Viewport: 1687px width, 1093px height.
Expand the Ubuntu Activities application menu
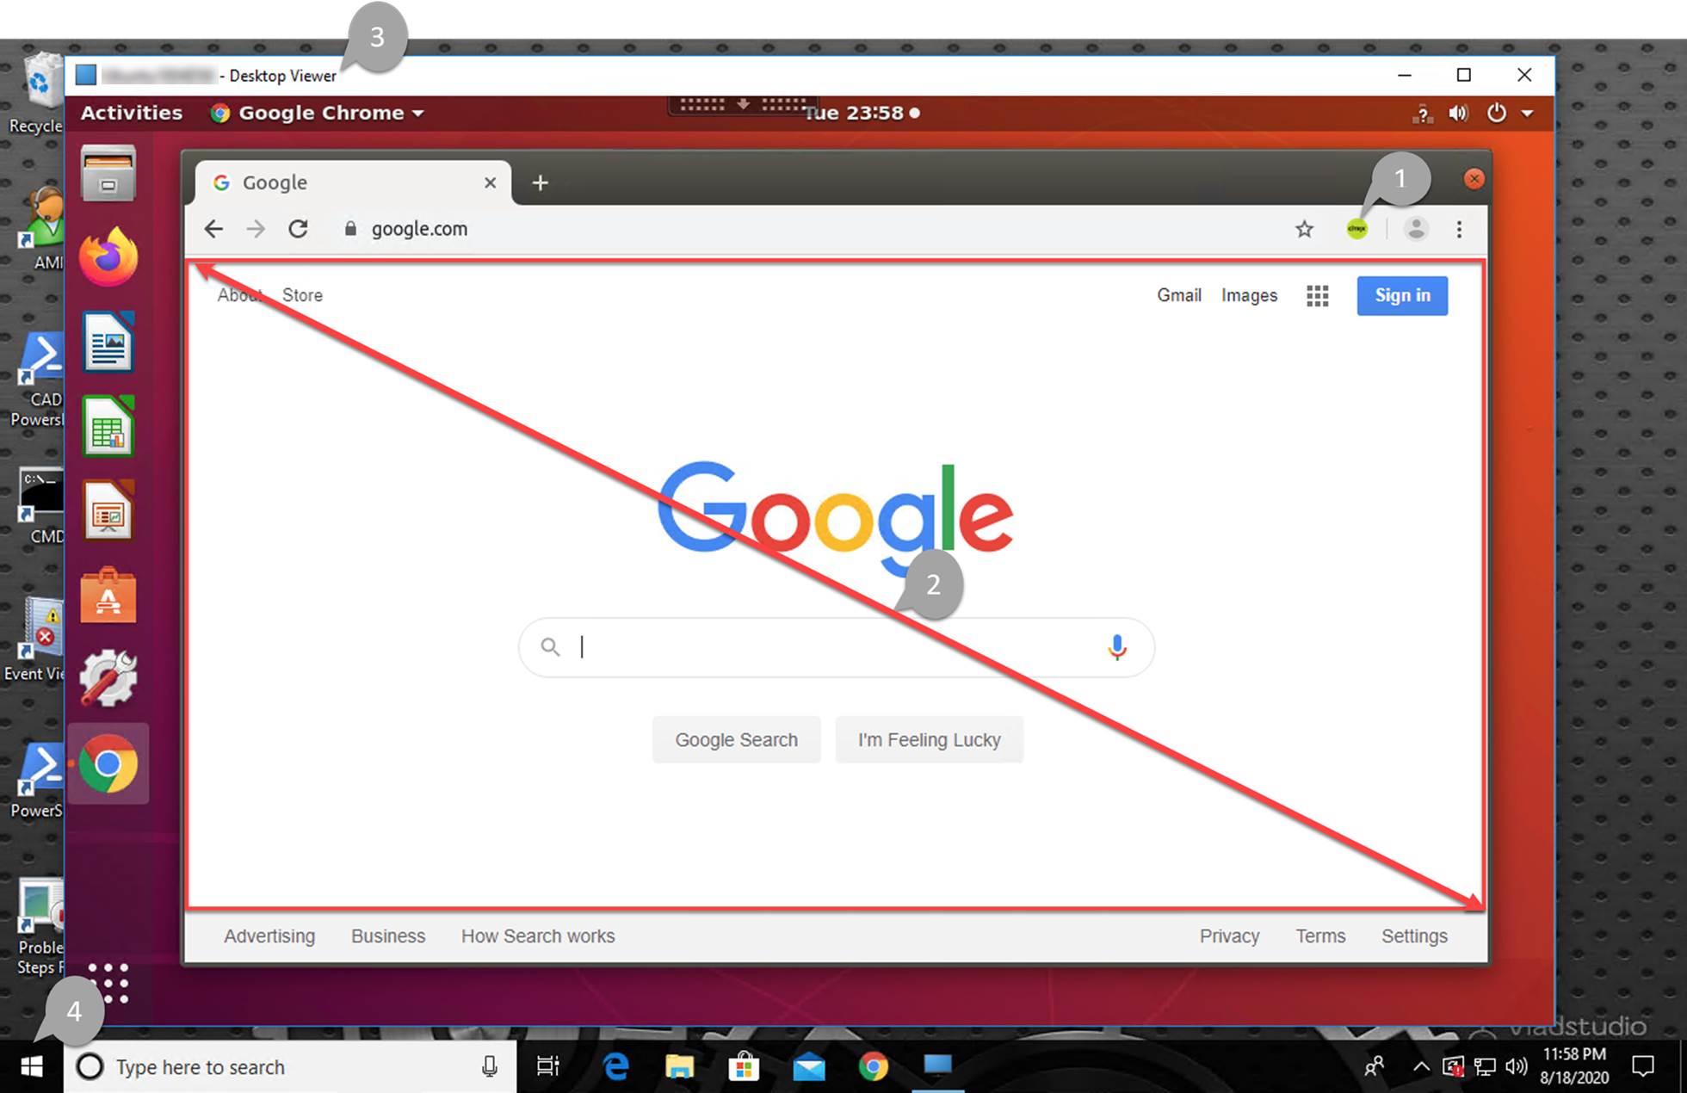(x=133, y=112)
